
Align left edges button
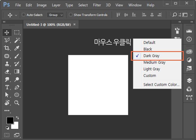click(x=144, y=15)
